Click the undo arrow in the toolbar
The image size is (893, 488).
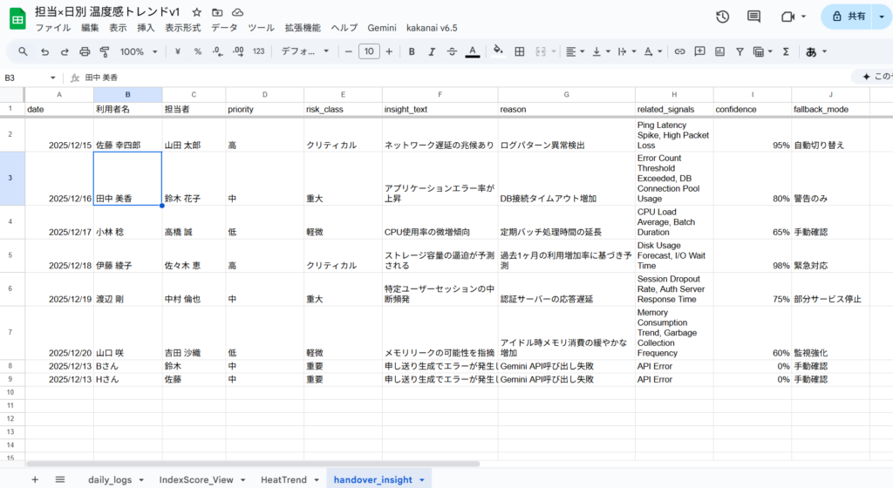click(44, 52)
